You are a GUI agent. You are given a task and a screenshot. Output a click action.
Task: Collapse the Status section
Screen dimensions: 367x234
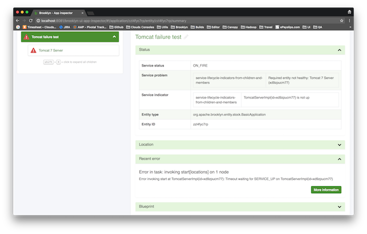tap(340, 50)
